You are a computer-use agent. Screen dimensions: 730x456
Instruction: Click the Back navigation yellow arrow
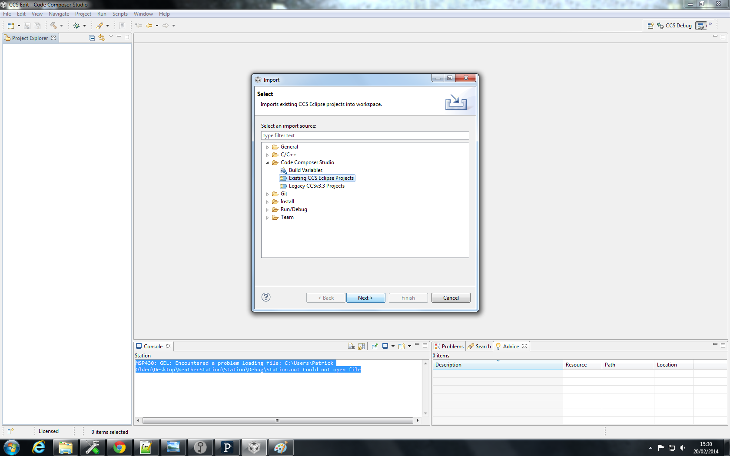tap(149, 26)
